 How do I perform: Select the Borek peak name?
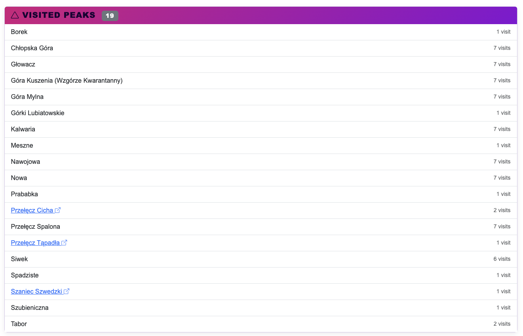(19, 32)
